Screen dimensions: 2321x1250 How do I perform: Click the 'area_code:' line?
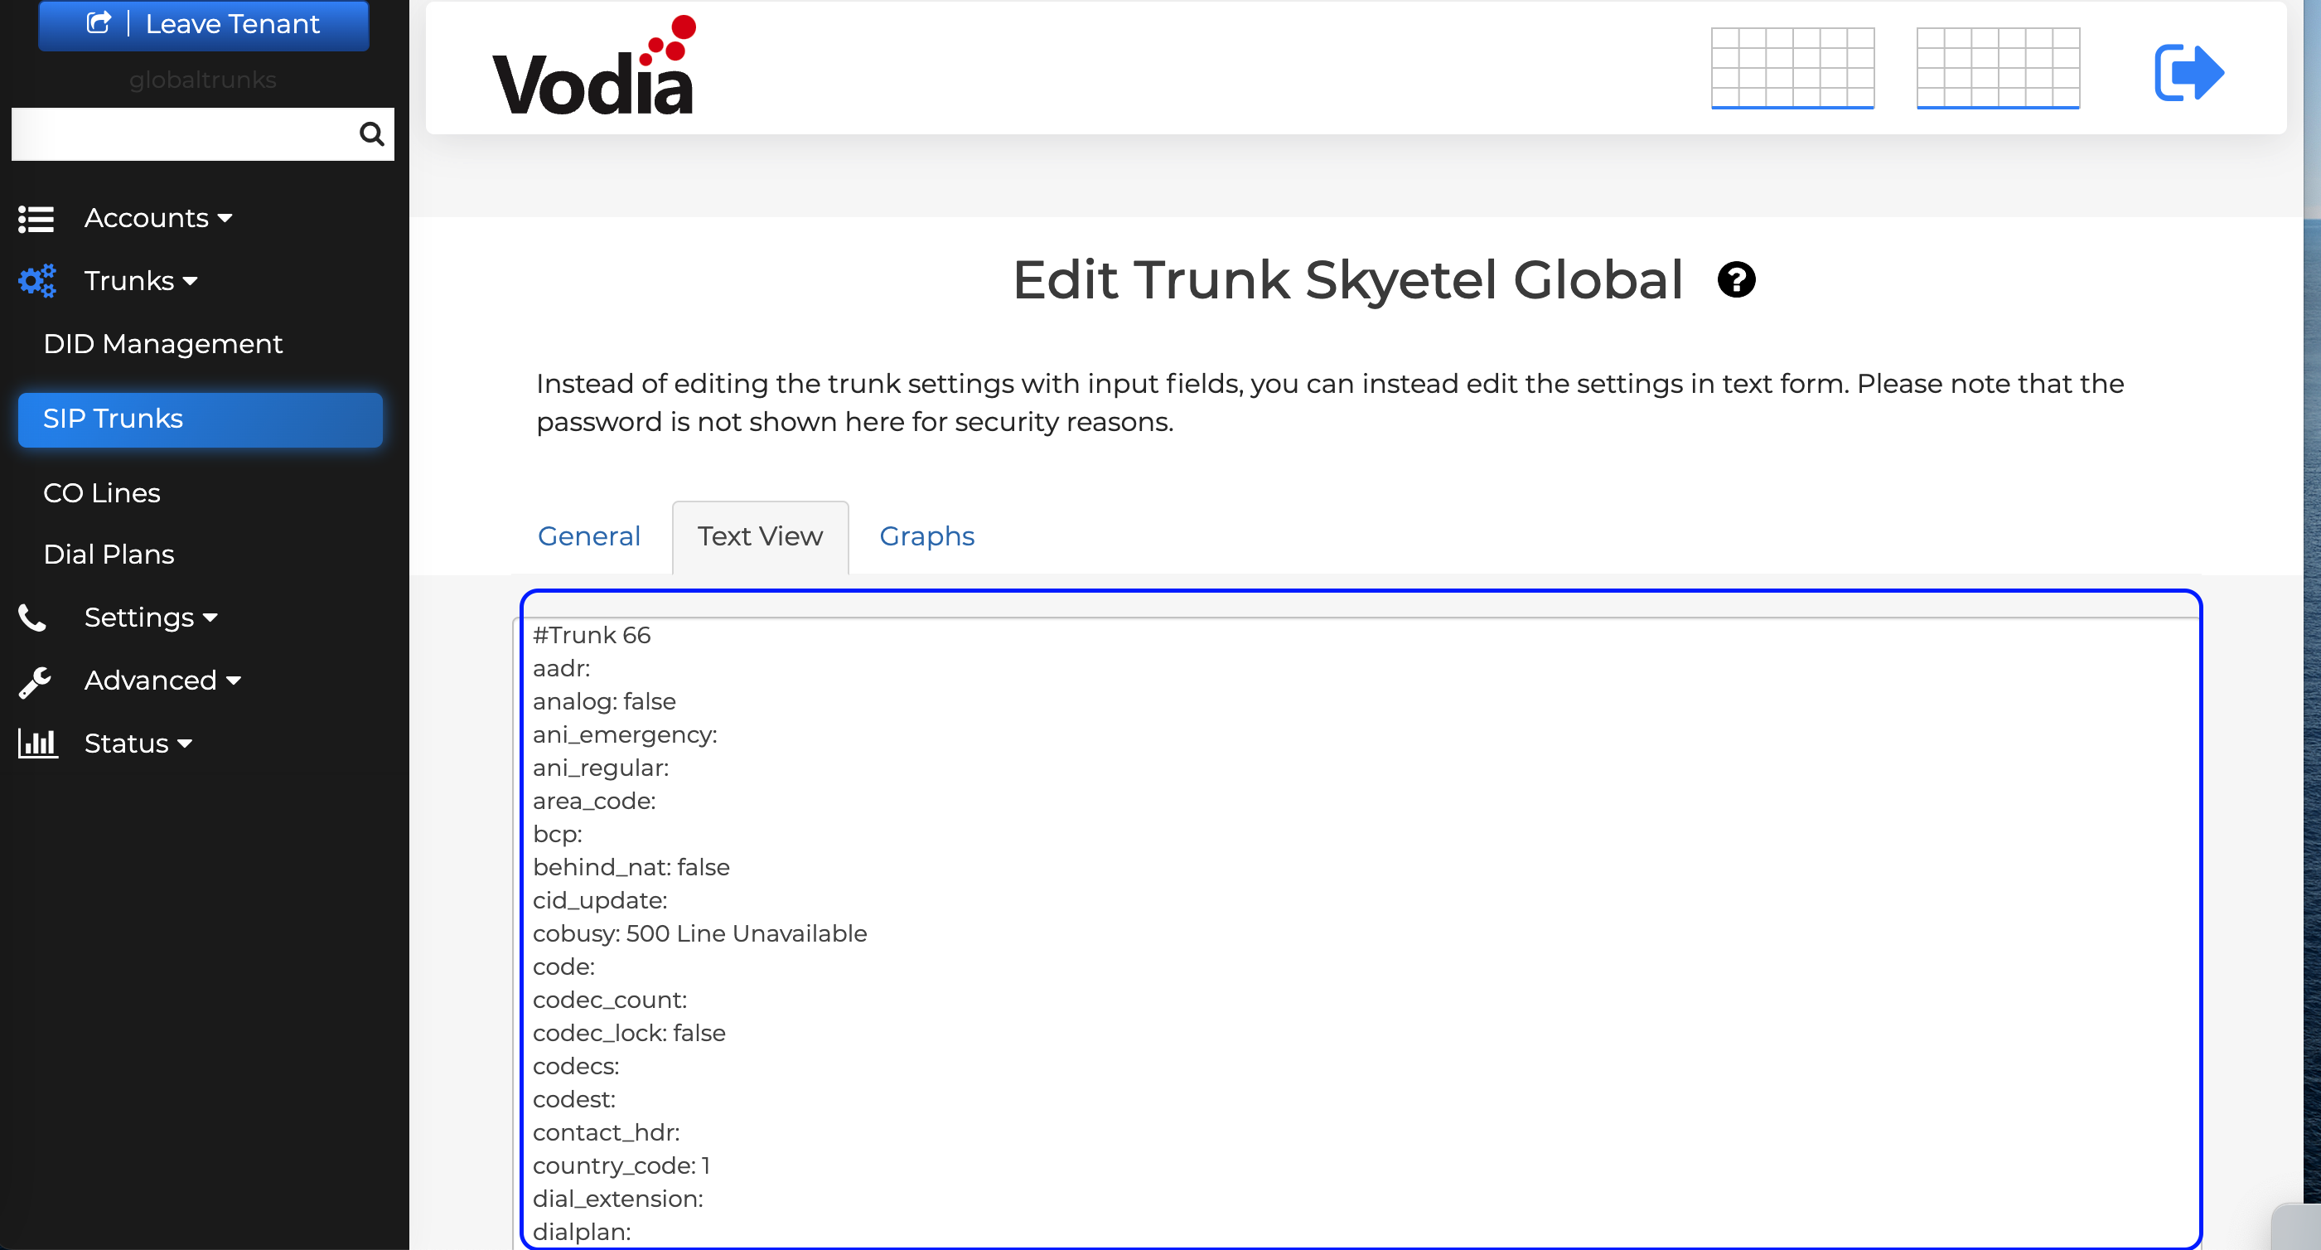594,802
